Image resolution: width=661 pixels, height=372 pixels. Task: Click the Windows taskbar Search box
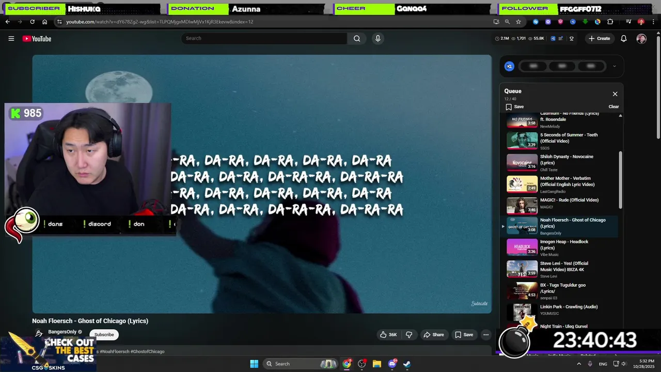click(x=300, y=364)
